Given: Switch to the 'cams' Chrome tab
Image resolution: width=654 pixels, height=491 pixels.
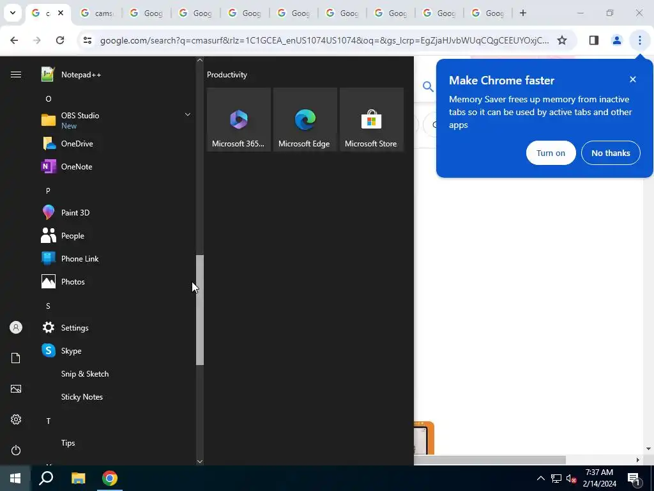Looking at the screenshot, I should (97, 13).
